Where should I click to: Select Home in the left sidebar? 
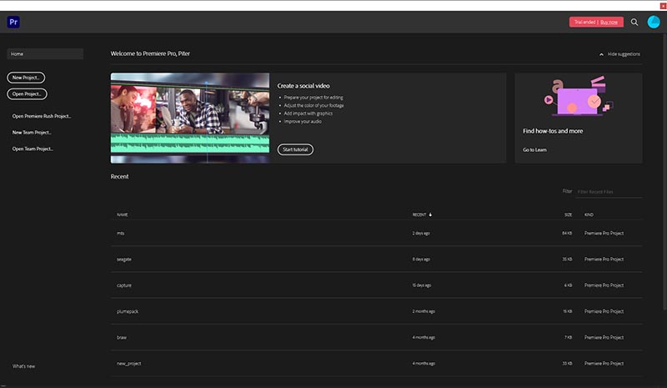pos(45,54)
